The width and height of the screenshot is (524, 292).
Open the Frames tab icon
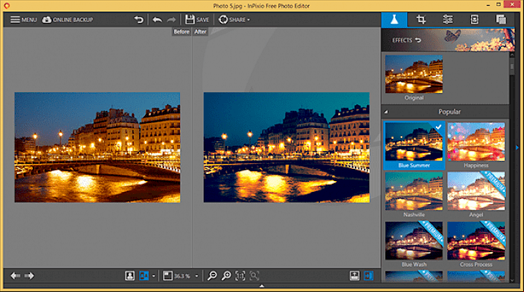pos(475,20)
